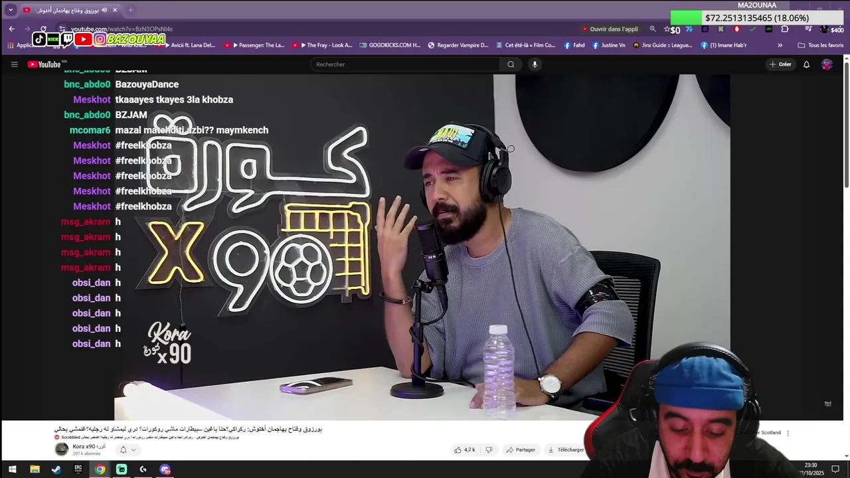This screenshot has height=478, width=850.
Task: Open Epic Games Launcher in taskbar
Action: pos(78,469)
